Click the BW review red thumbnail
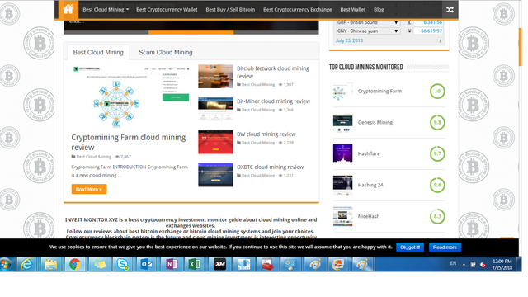The width and height of the screenshot is (528, 297). [215, 142]
